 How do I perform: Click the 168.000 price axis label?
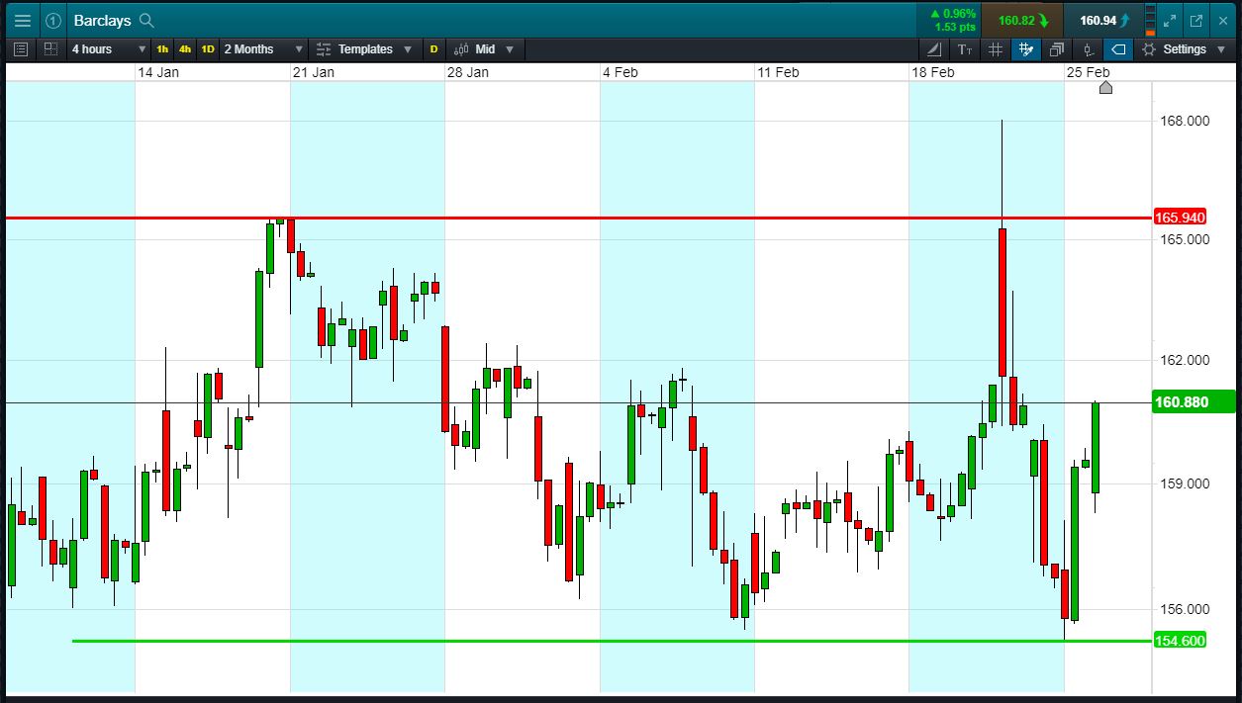pyautogui.click(x=1187, y=121)
